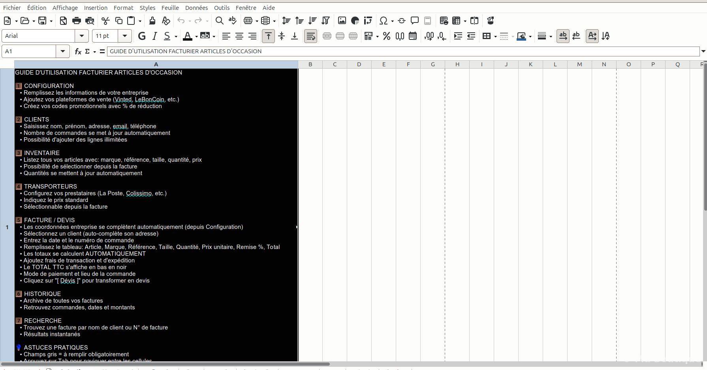Center cell text horizontally

pos(239,36)
